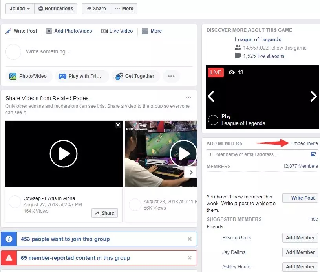Click the Photo/Video pill icon
Image resolution: width=320 pixels, height=272 pixels.
(13, 76)
